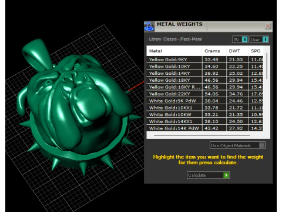The width and height of the screenshot is (282, 212).
Task: Select the White Gold:10KX1 row
Action: pyautogui.click(x=204, y=108)
